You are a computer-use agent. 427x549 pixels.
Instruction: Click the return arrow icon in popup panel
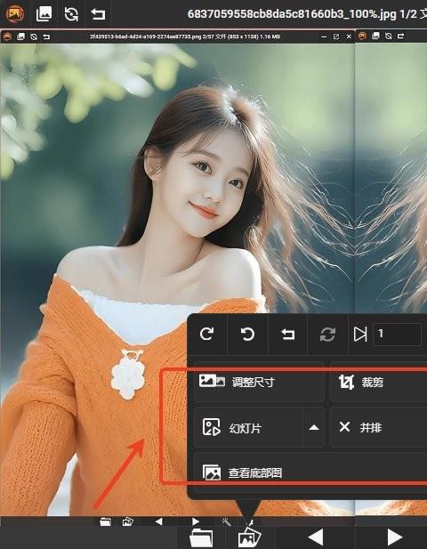pyautogui.click(x=287, y=335)
